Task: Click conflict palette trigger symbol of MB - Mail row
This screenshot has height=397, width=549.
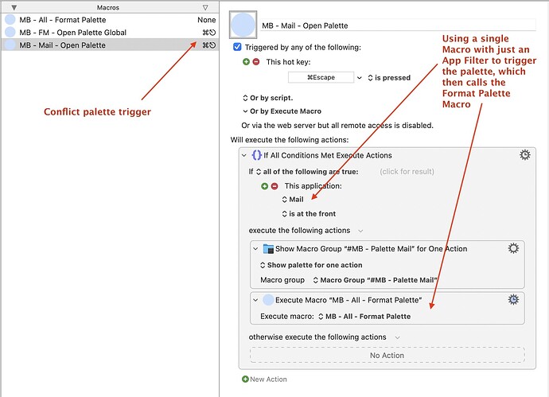Action: pos(209,45)
